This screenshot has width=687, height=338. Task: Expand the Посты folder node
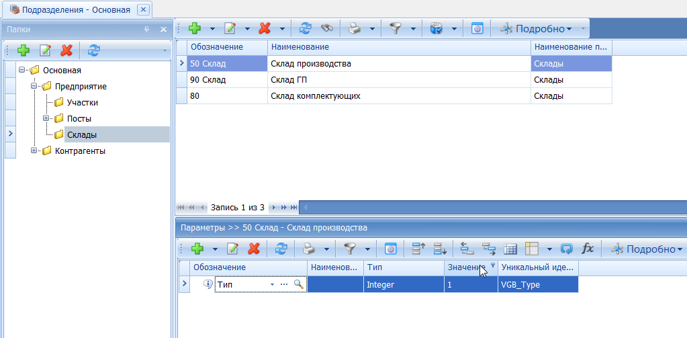point(46,119)
